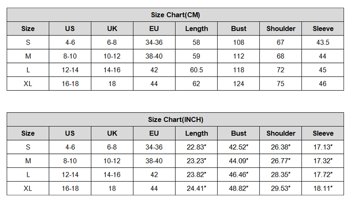Select the 18.11″ sleeve cell
This screenshot has width=351, height=203.
[323, 188]
